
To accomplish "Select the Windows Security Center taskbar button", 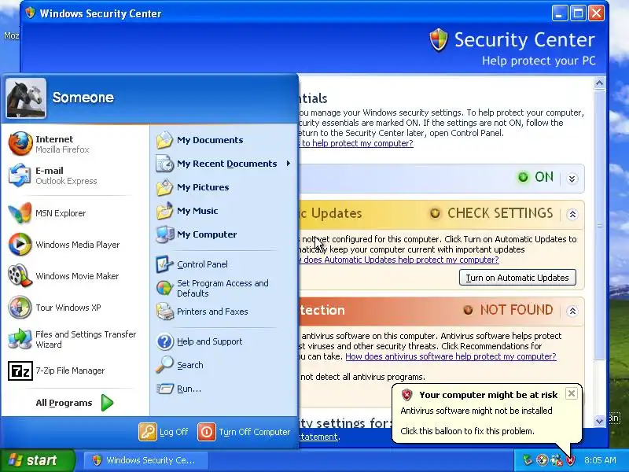I will (x=146, y=460).
